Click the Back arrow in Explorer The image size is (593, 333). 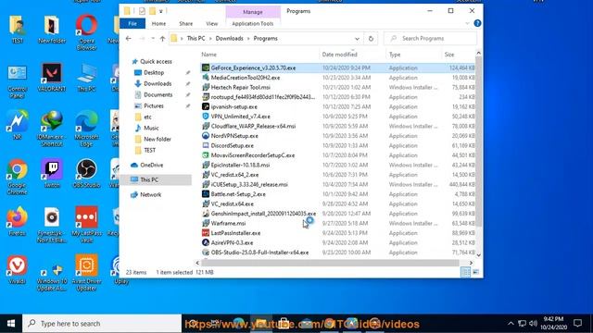click(x=129, y=39)
